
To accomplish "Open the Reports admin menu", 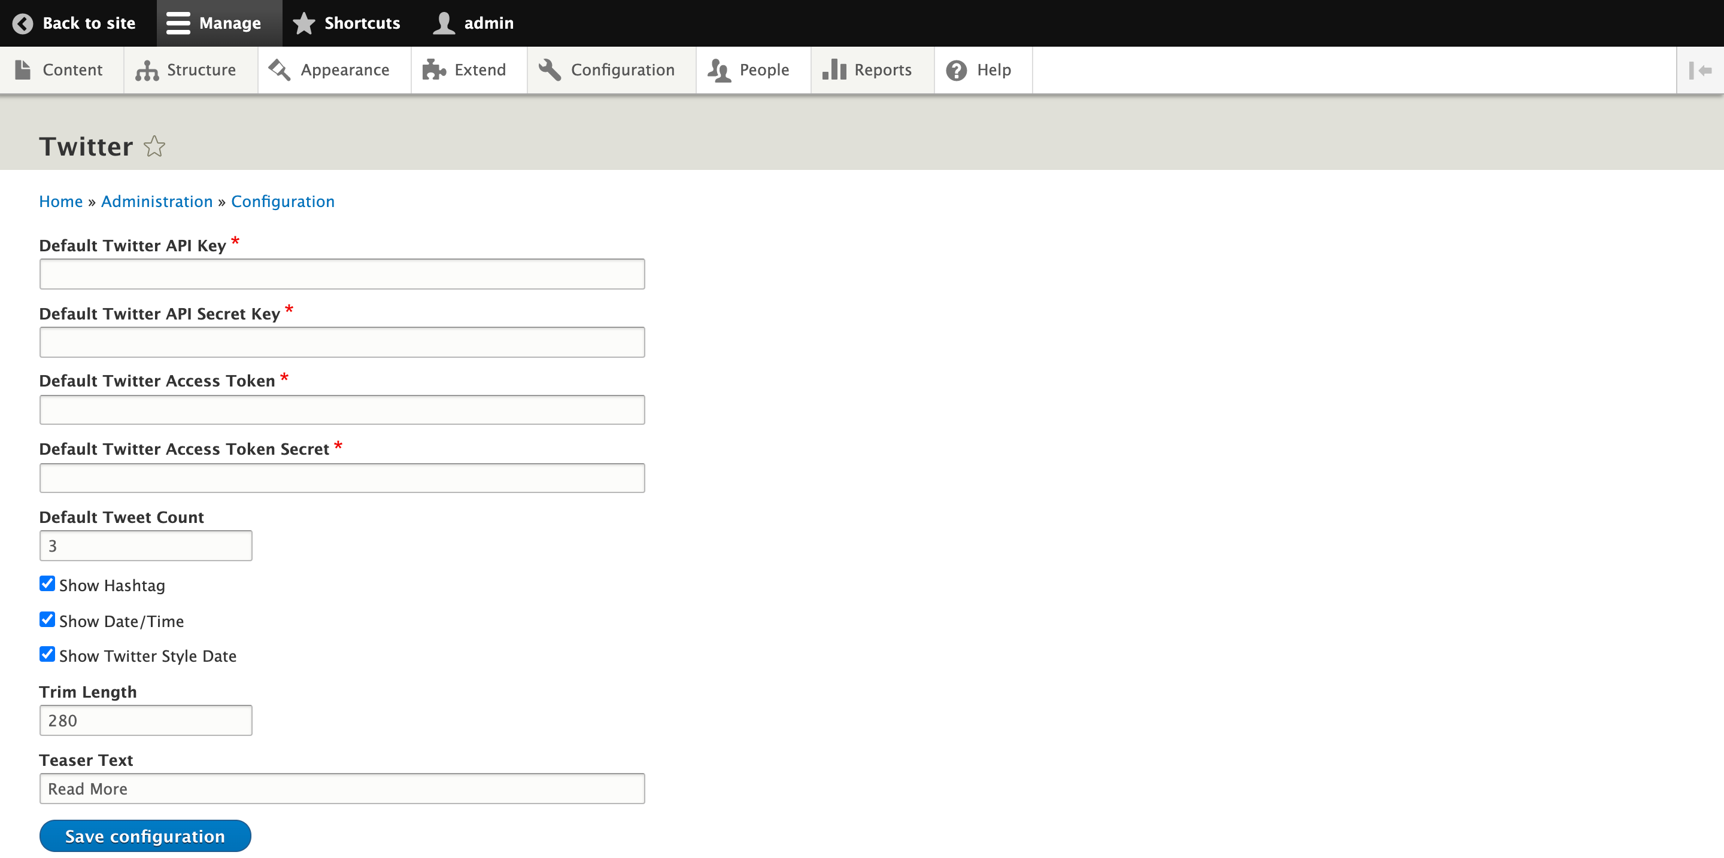I will (872, 70).
